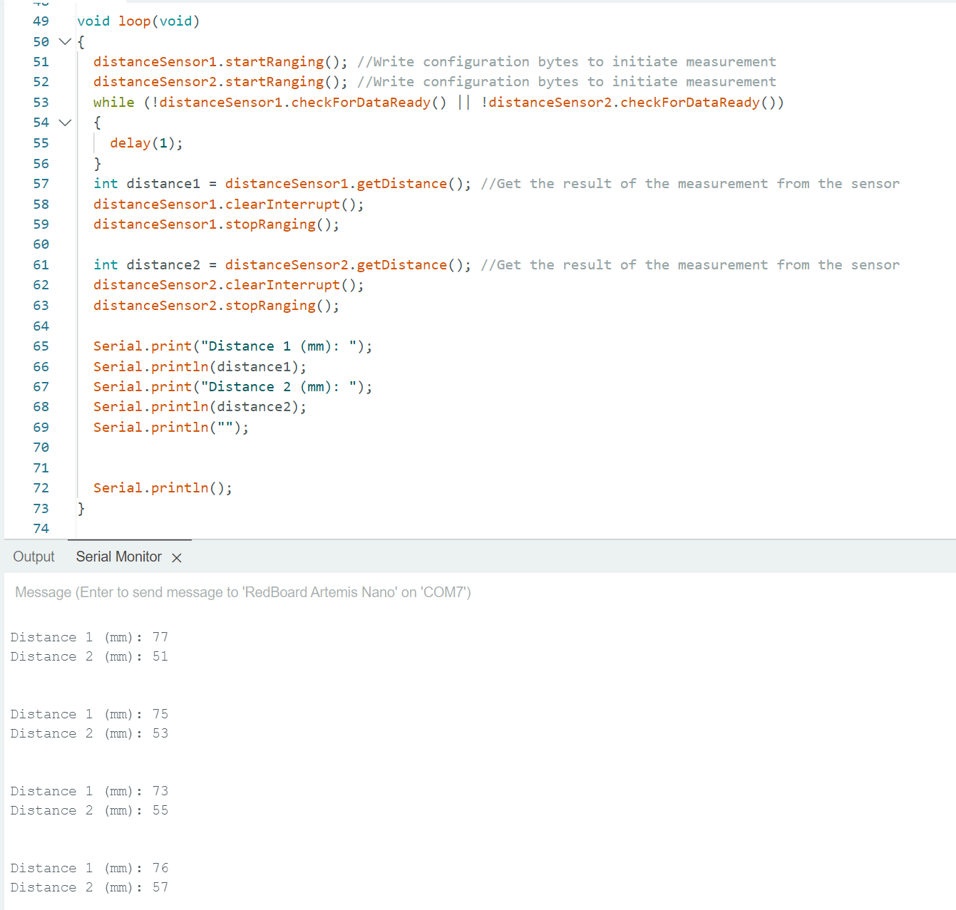Click line number 65 in the gutter

pyautogui.click(x=41, y=346)
